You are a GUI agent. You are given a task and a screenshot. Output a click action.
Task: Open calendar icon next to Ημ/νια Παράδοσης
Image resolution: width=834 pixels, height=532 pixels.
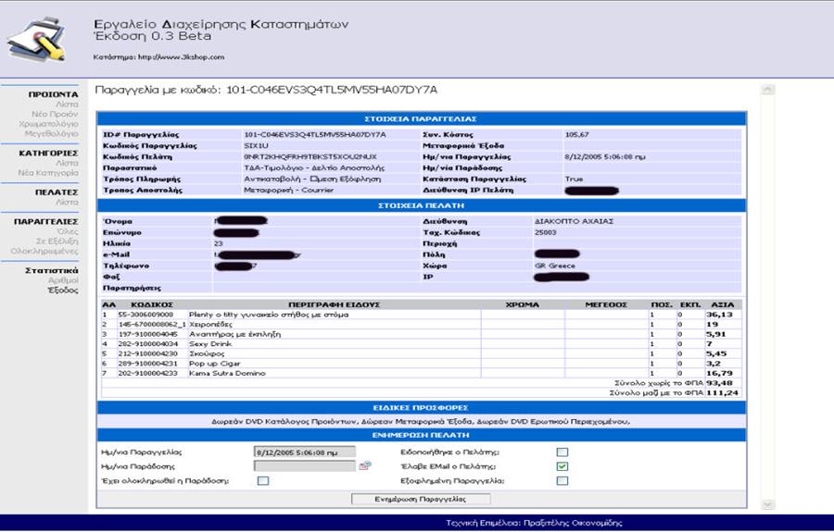pos(365,465)
